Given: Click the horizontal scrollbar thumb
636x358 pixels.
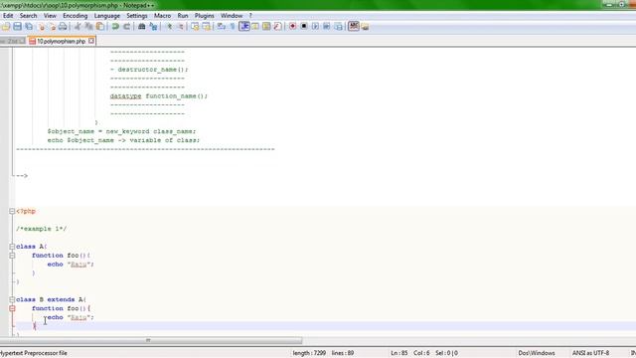Looking at the screenshot, I should (x=151, y=340).
